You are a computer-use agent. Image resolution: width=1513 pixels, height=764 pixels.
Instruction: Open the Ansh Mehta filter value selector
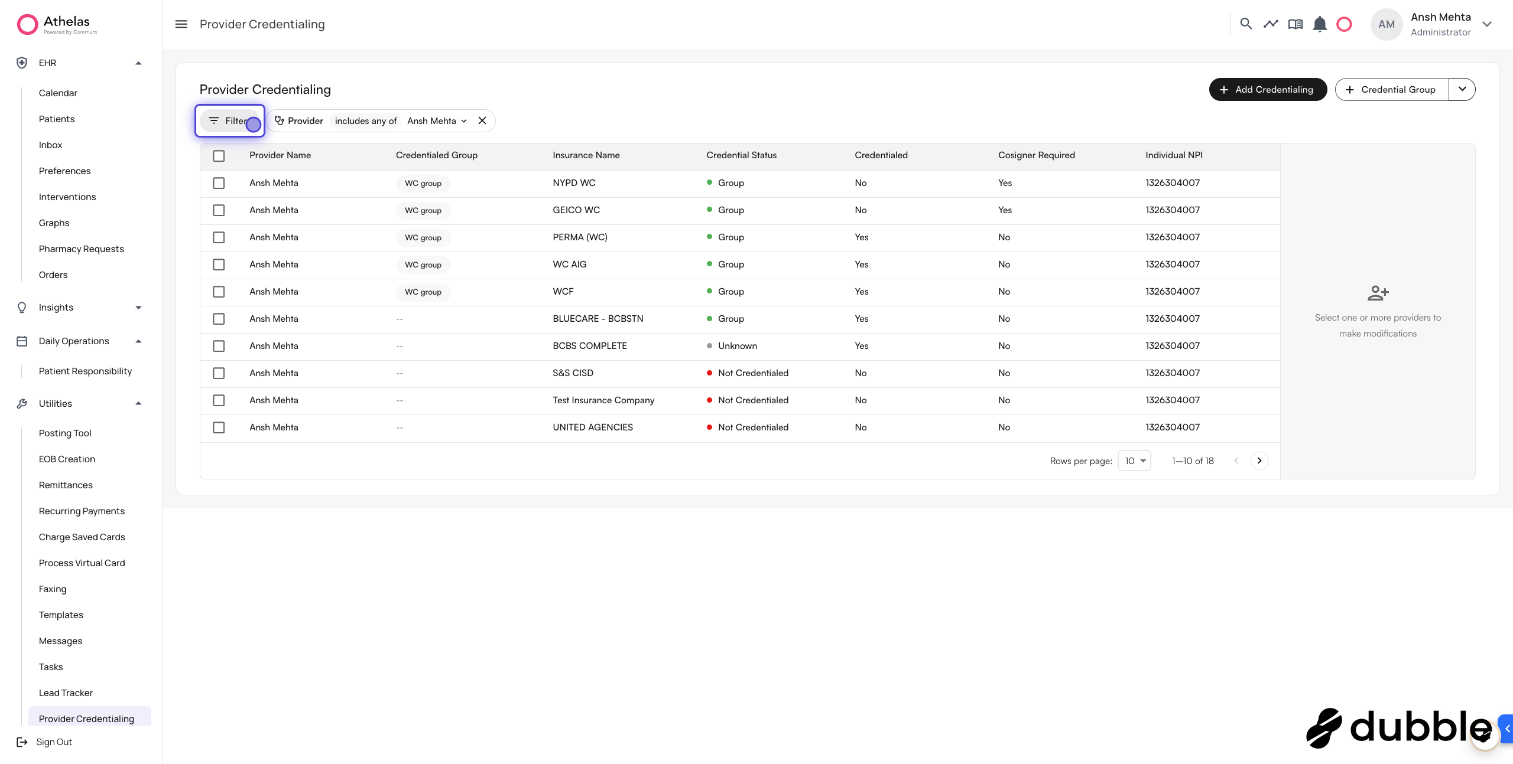click(x=437, y=120)
